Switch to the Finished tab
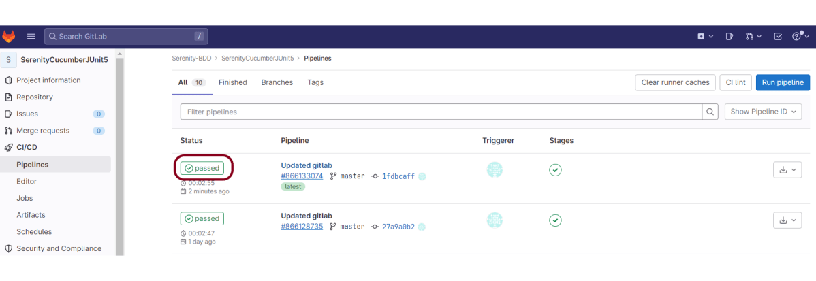The width and height of the screenshot is (816, 281). [x=232, y=82]
